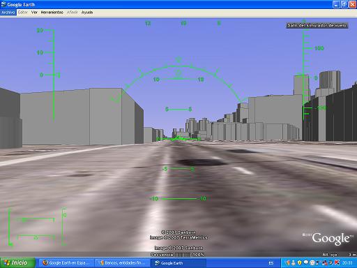
Task: Click the Google Earth title bar icon
Action: [x=3, y=4]
